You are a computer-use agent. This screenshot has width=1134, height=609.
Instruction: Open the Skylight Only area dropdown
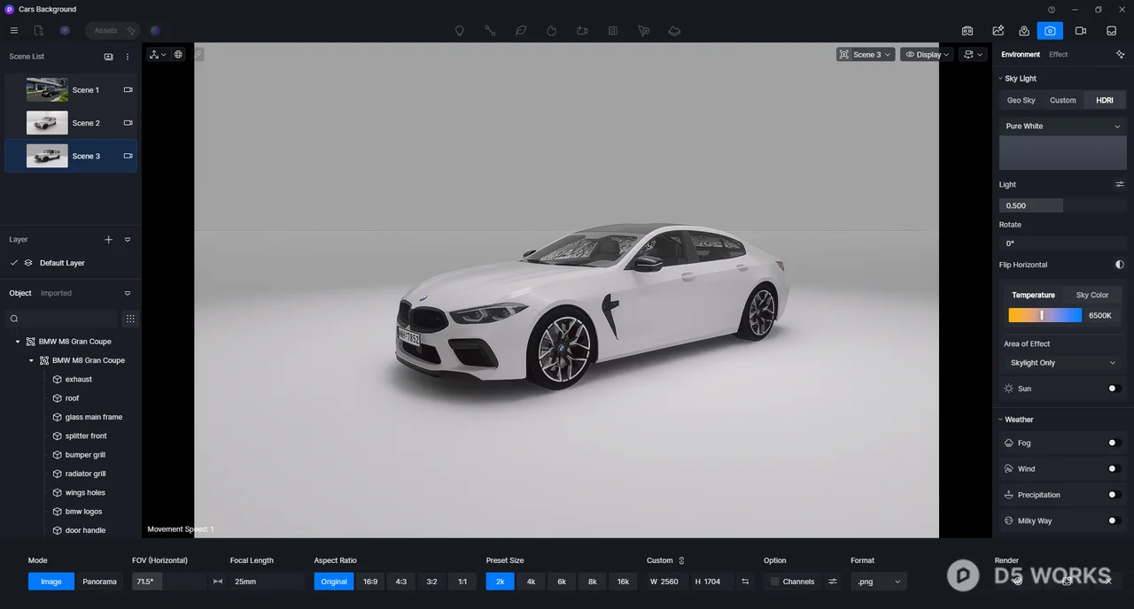1063,363
